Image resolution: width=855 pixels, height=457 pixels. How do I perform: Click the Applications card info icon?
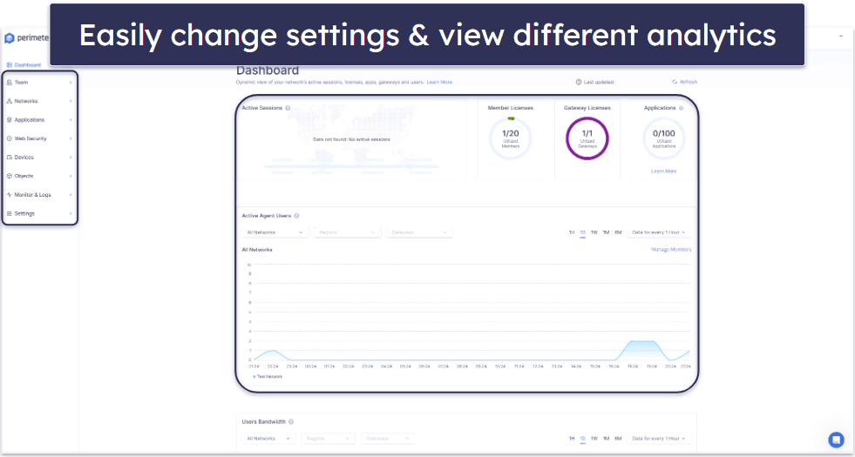point(681,108)
